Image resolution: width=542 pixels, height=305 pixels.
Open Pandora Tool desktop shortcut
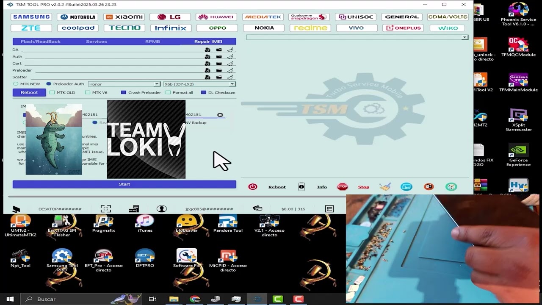228,224
